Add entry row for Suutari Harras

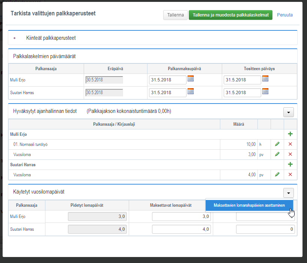[x=290, y=164]
